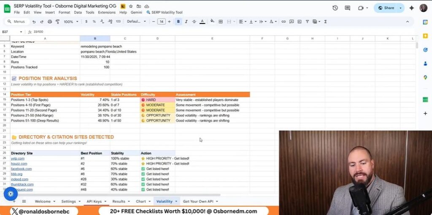432x215 pixels.
Task: Open thumbtack.com directory link
Action: [22, 184]
